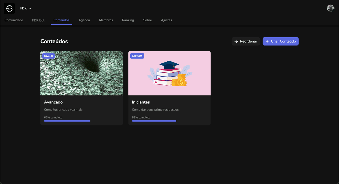Click the FDK community logo icon
This screenshot has height=184, width=339.
pos(9,8)
